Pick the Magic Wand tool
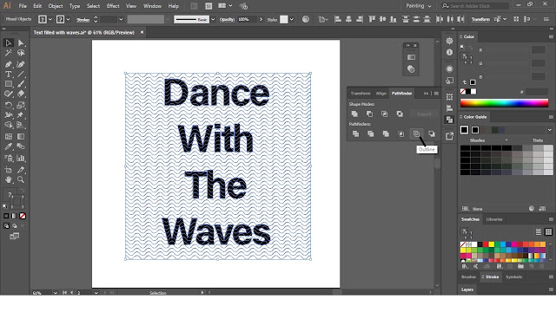The height and width of the screenshot is (312, 556). pos(9,53)
